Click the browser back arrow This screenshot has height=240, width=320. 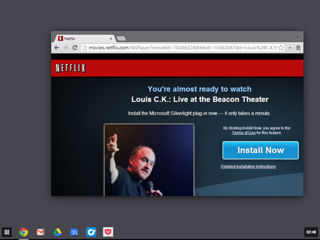[57, 47]
